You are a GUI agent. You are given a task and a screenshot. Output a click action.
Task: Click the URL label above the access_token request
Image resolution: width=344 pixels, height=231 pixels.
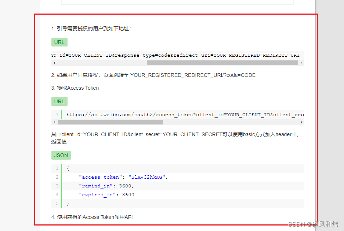coord(59,101)
